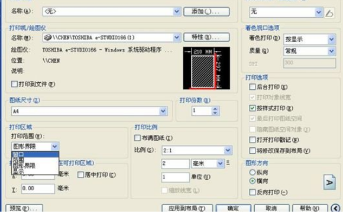343x214 pixels.
Task: Click the Y offset field showing 0.00
Action: pos(38,189)
